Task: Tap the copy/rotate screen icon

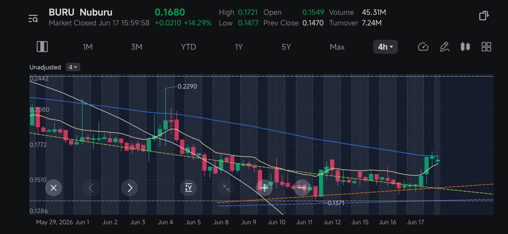Action: click(x=484, y=16)
